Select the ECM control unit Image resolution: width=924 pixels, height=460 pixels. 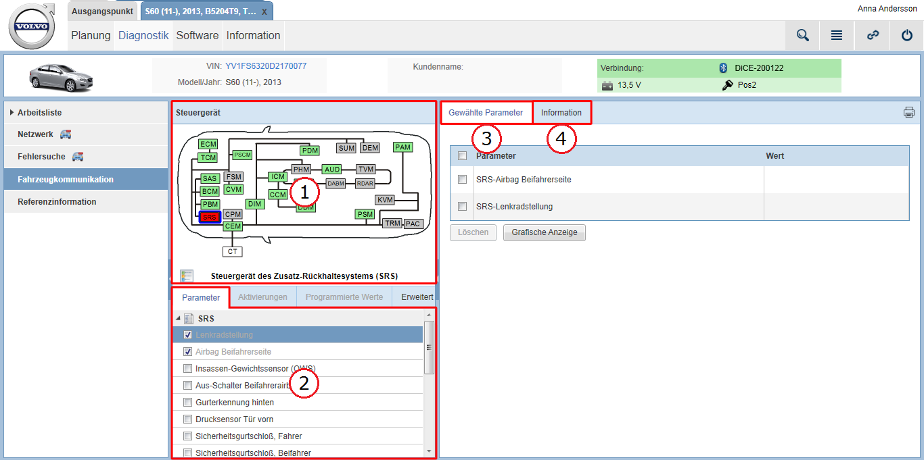point(208,144)
